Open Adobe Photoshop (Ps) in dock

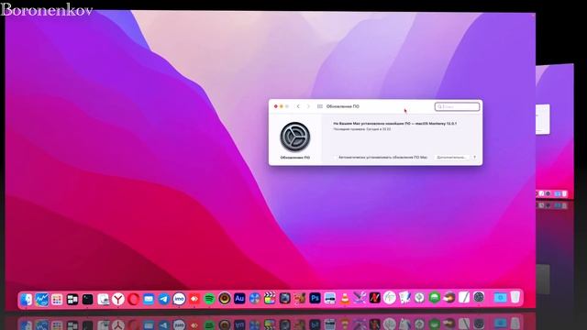315,298
